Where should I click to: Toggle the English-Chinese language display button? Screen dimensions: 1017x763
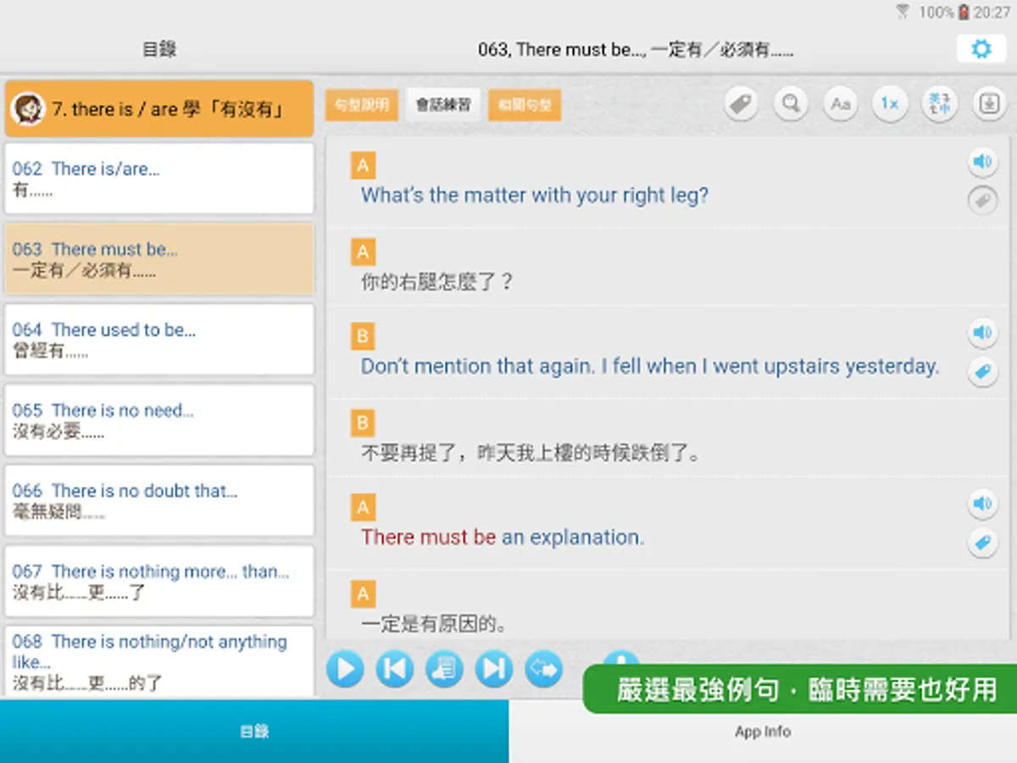coord(939,104)
